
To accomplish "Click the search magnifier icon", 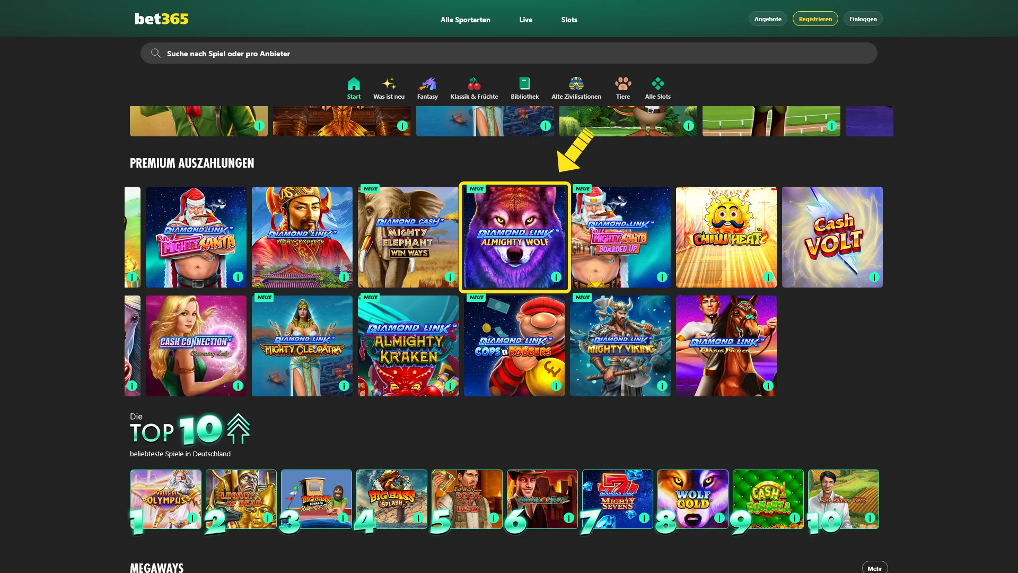I will point(155,53).
